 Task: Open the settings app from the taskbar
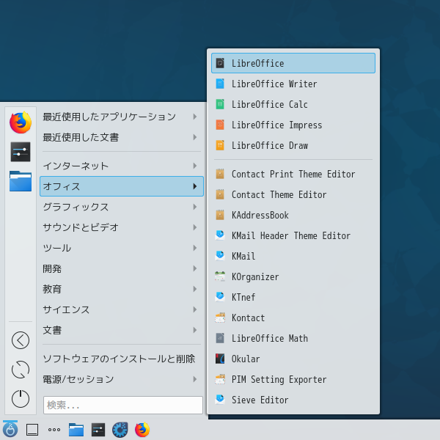[x=98, y=430]
